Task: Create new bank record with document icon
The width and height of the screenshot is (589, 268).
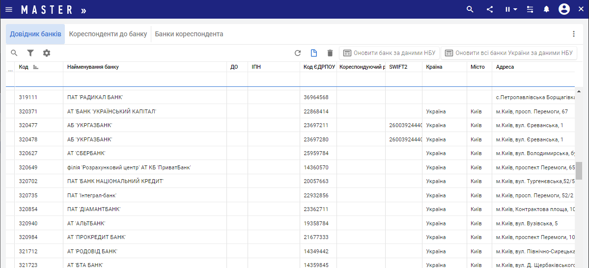Action: pos(314,53)
